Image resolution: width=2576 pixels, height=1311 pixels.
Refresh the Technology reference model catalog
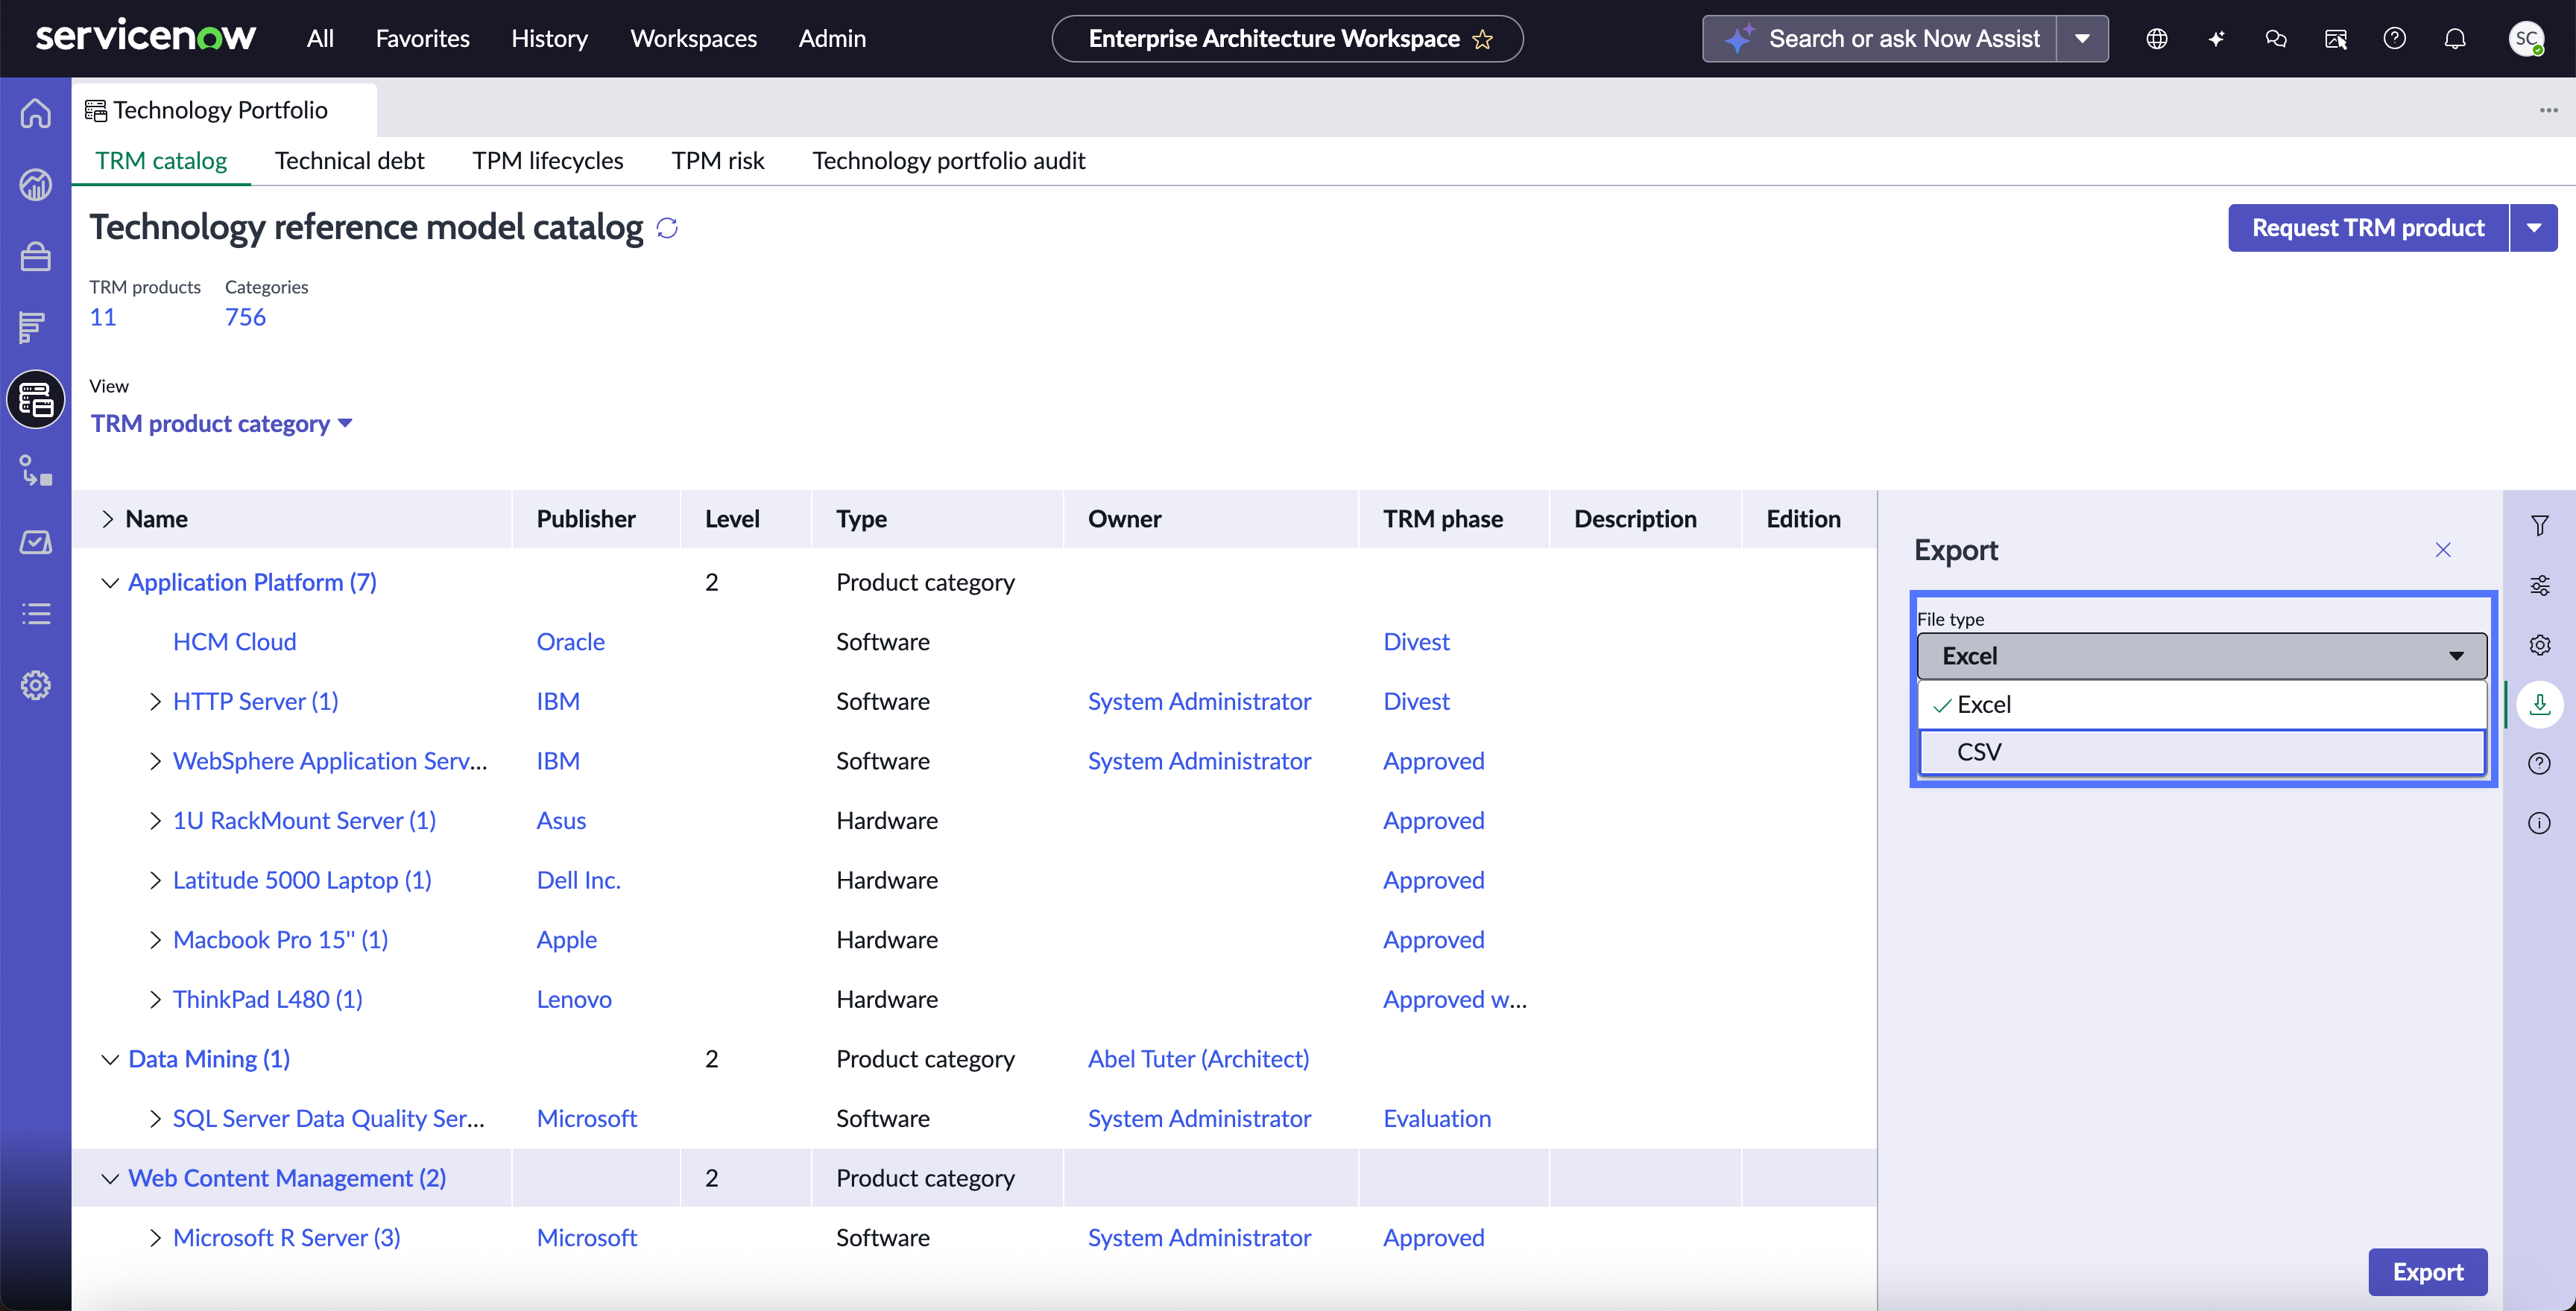click(x=667, y=229)
